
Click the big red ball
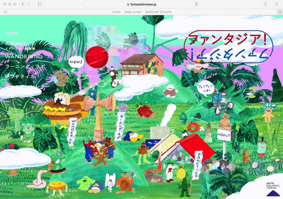(97, 57)
